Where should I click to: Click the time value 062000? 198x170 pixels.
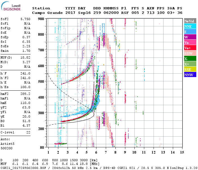111,13
